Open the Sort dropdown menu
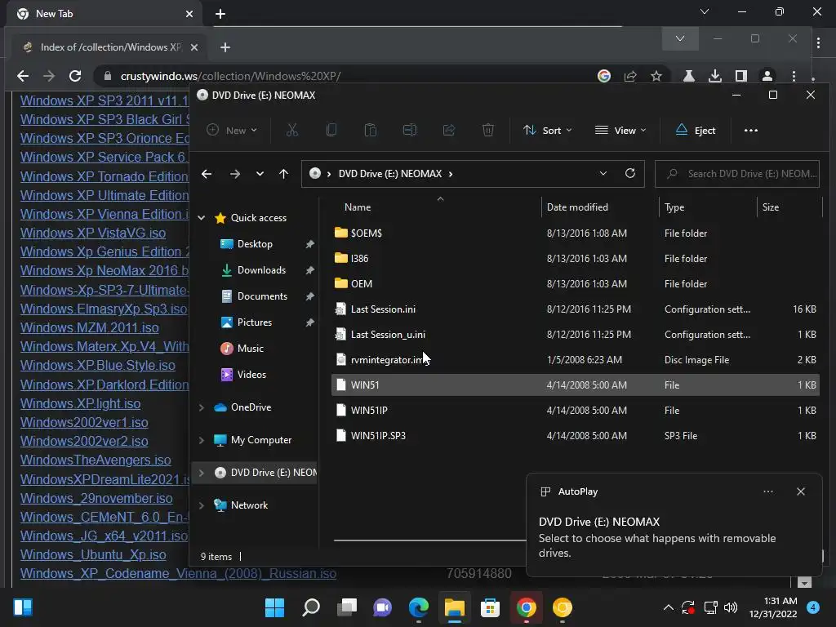The width and height of the screenshot is (836, 627). [x=547, y=130]
